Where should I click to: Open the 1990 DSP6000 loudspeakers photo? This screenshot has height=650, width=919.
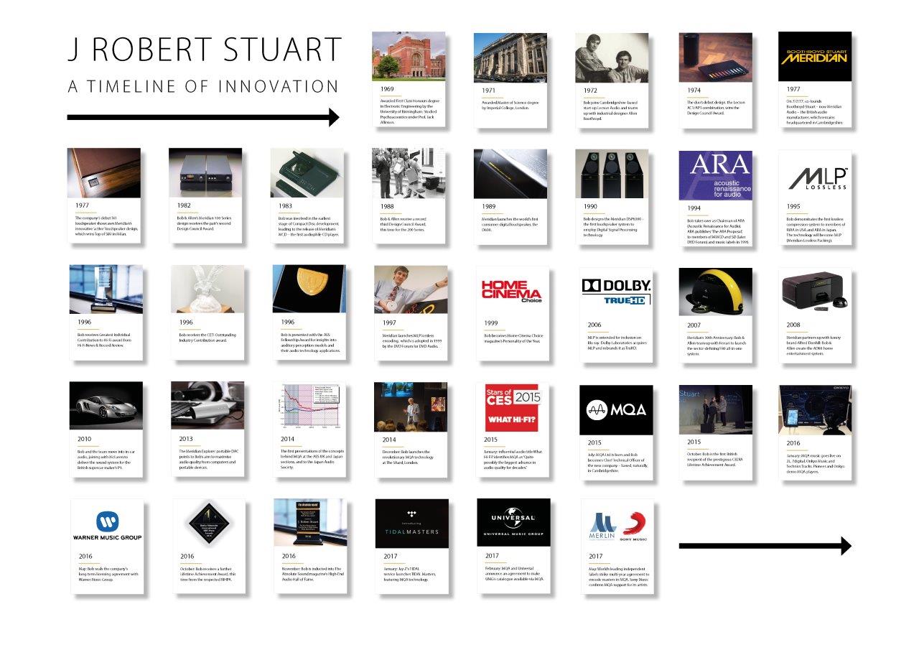(612, 174)
